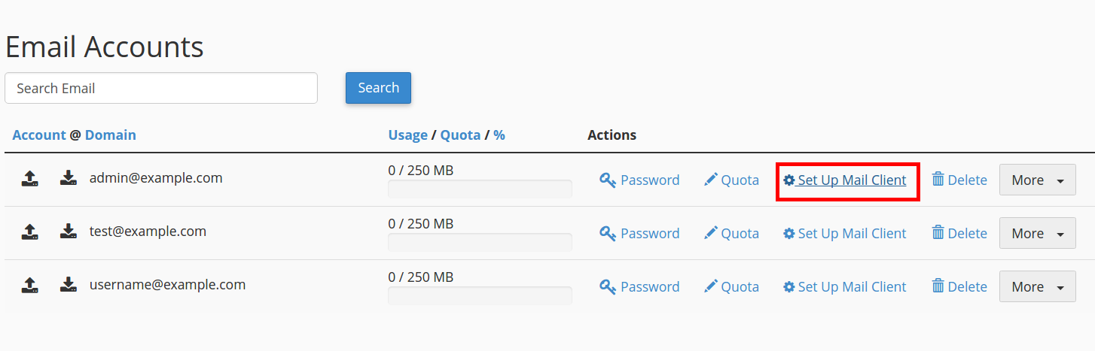Click download icon for username@example.com
Viewport: 1095px width, 351px height.
[69, 286]
